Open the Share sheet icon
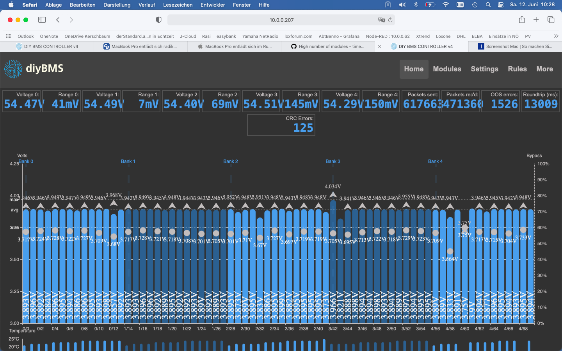 pos(522,19)
